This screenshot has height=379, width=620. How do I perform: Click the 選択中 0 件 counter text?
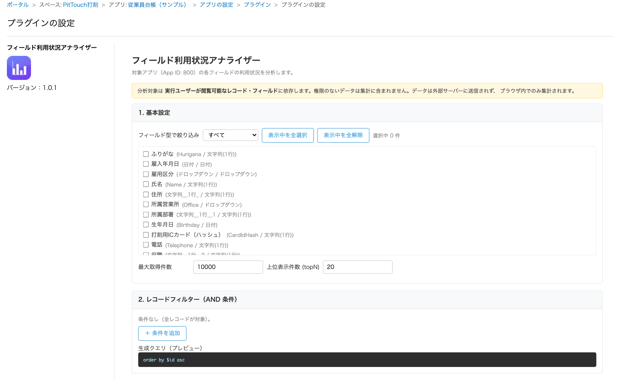coord(386,136)
